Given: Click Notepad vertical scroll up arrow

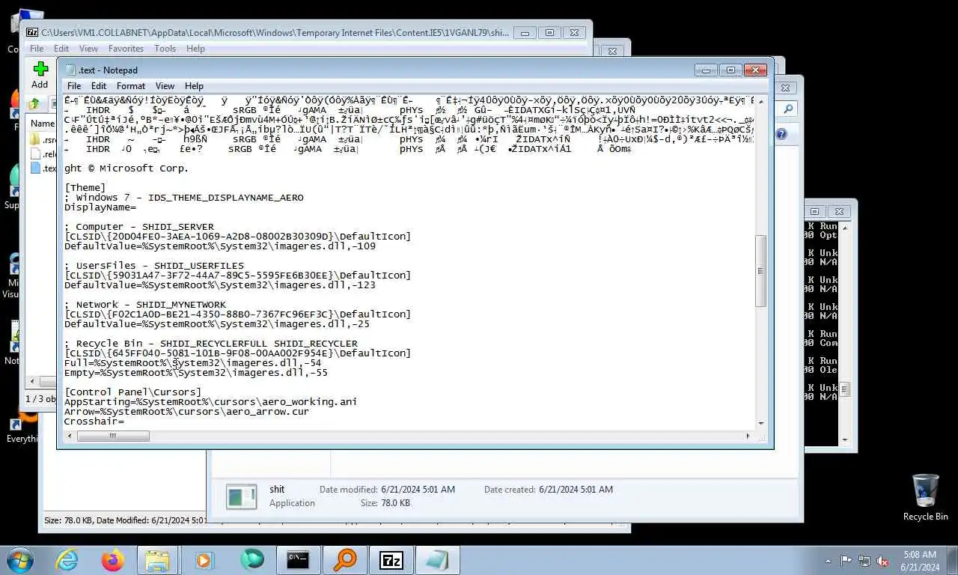Looking at the screenshot, I should point(760,101).
